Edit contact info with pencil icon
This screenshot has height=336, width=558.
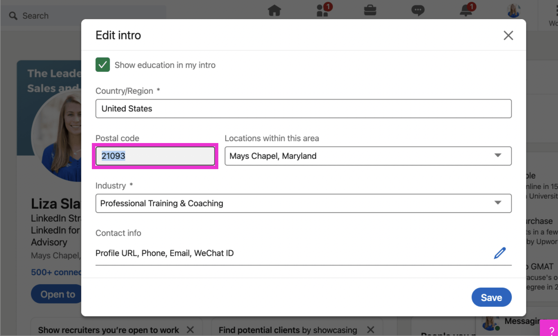(500, 253)
